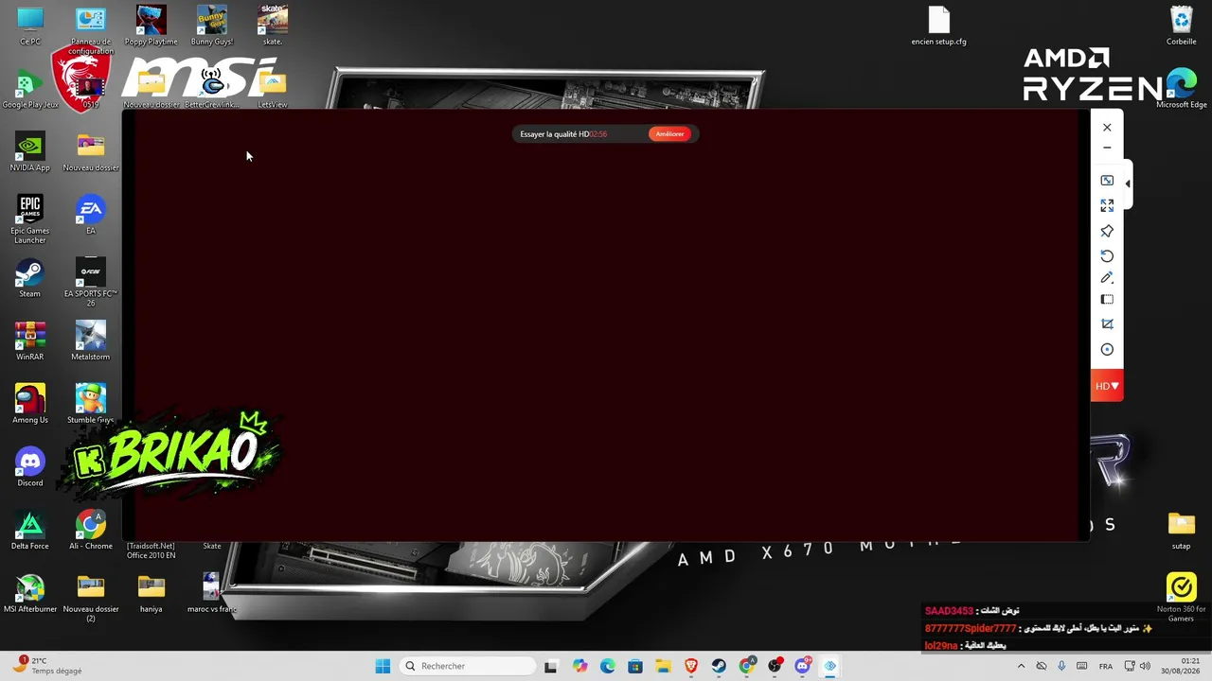
Task: Select the Epic Games Launcher shortcut
Action: 30,219
